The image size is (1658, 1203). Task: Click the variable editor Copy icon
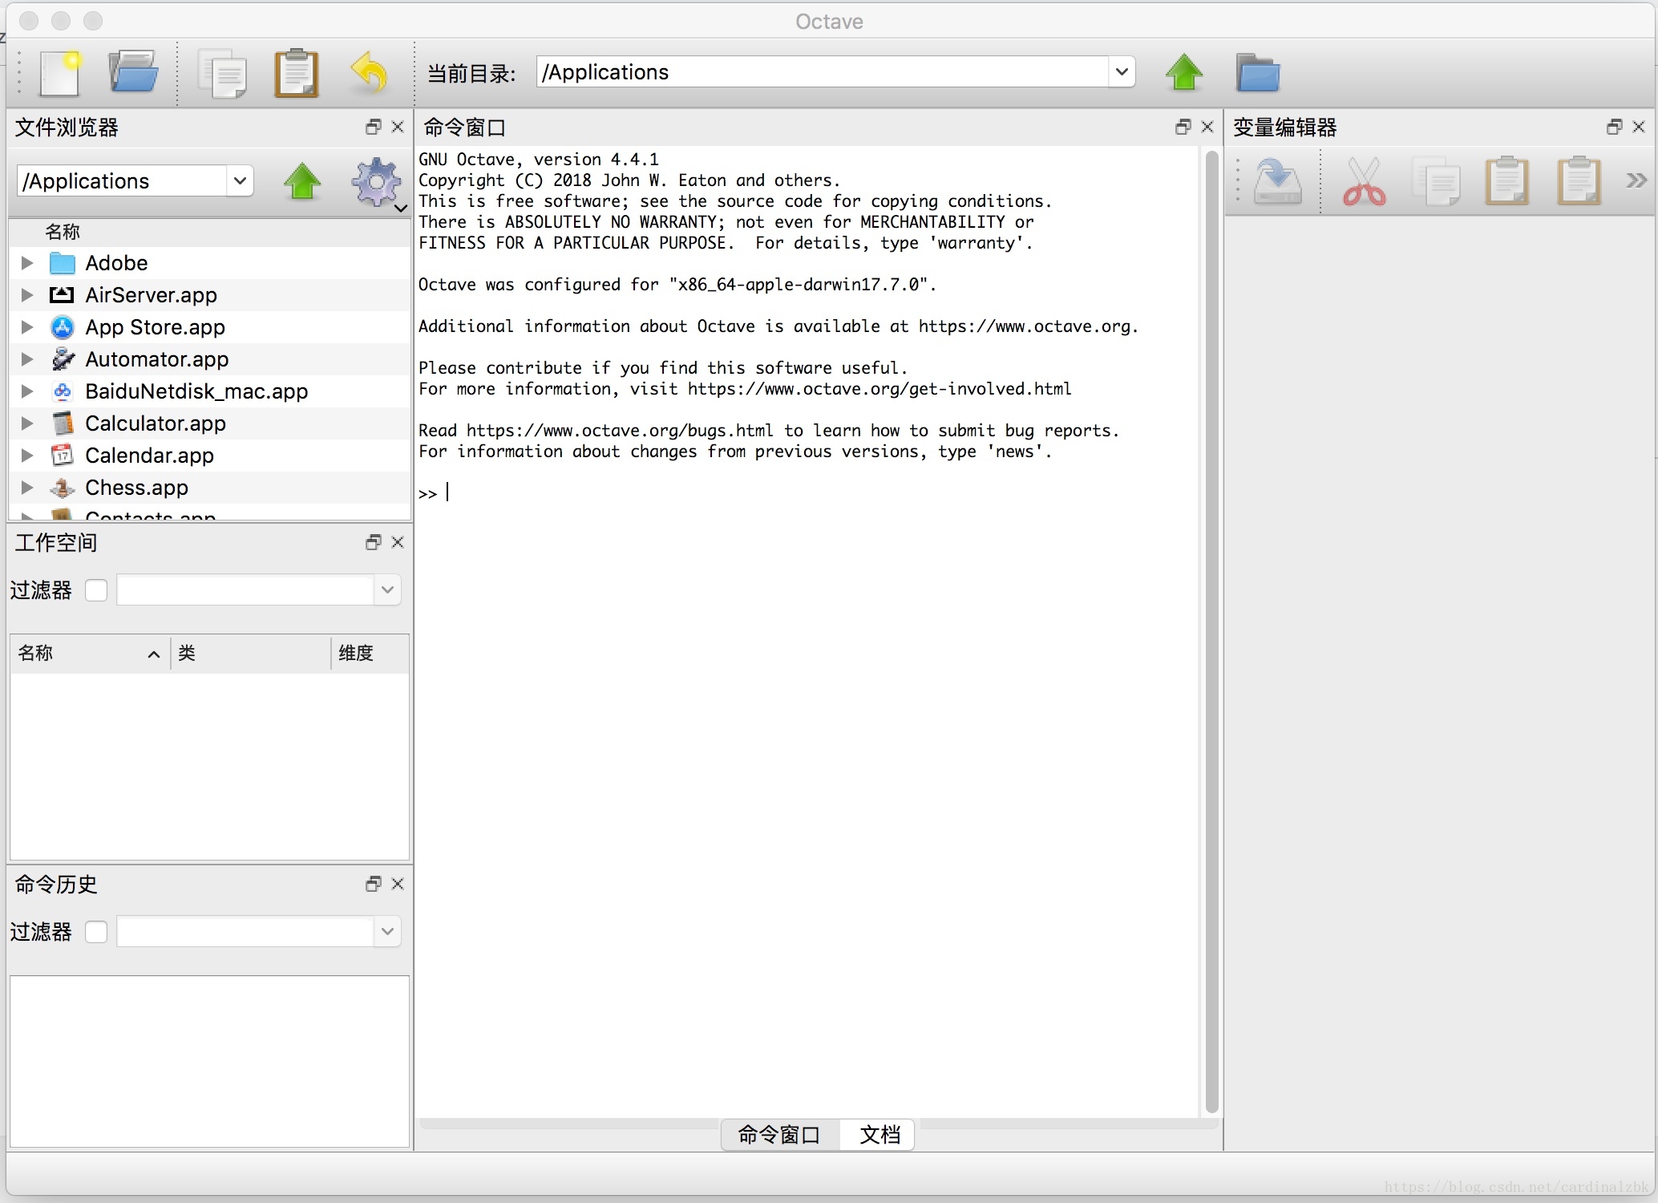coord(1435,181)
